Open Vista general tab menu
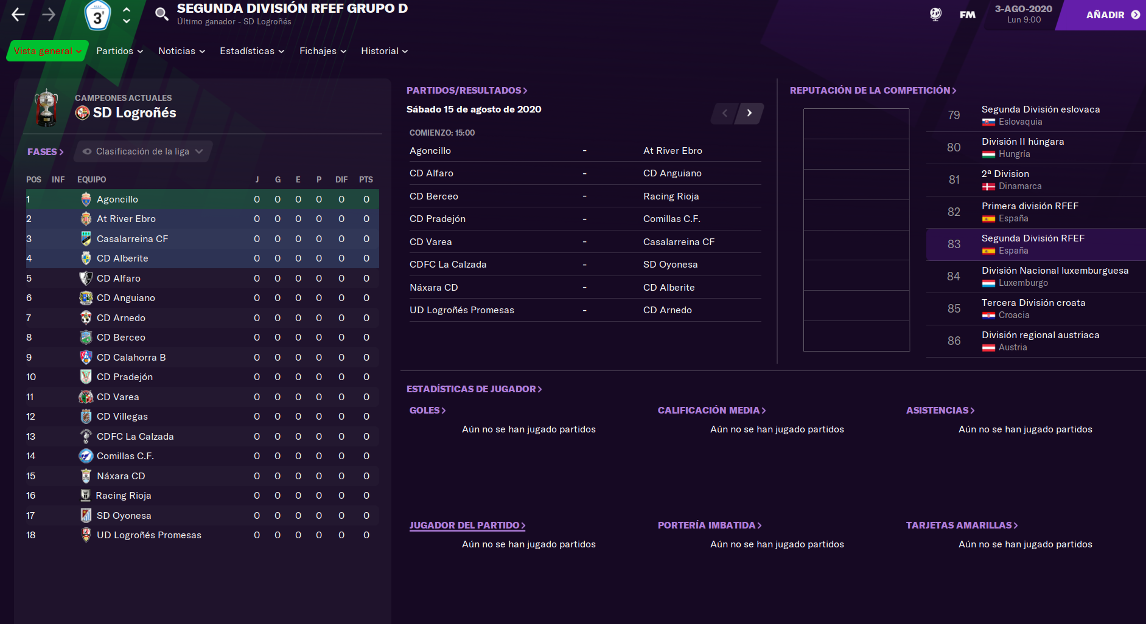1146x624 pixels. click(47, 51)
